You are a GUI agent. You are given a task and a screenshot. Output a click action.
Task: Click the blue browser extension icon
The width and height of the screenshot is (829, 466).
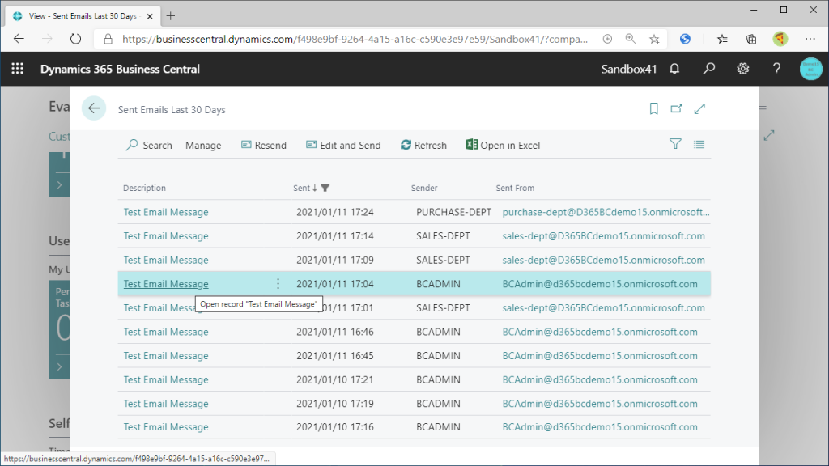point(685,39)
